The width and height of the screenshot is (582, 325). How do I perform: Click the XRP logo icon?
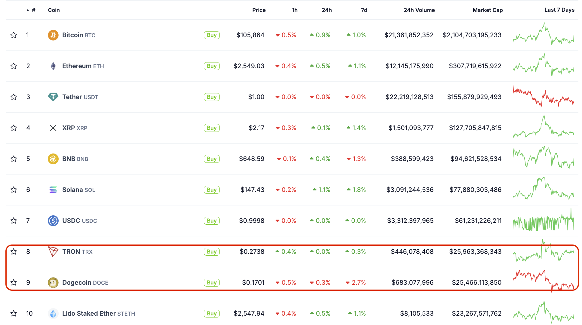coord(53,128)
